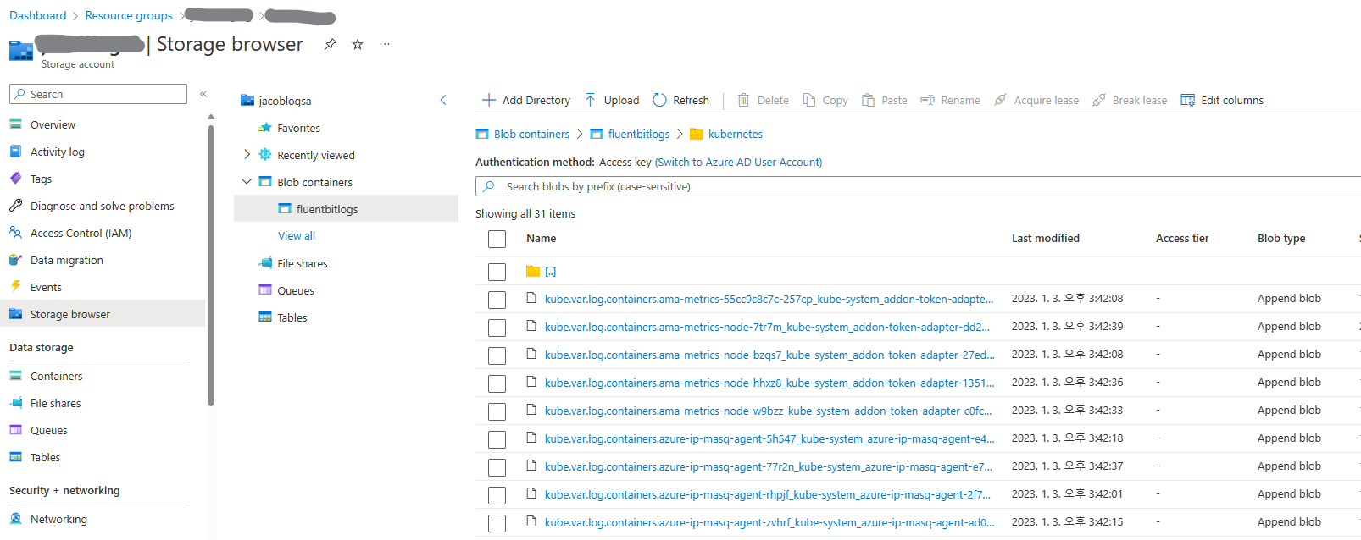1361x540 pixels.
Task: Open Tables under Data storage
Action: (x=45, y=457)
